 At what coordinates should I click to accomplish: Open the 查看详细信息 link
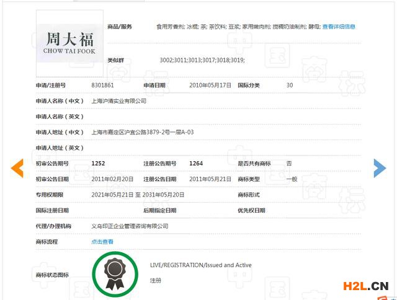pyautogui.click(x=339, y=27)
